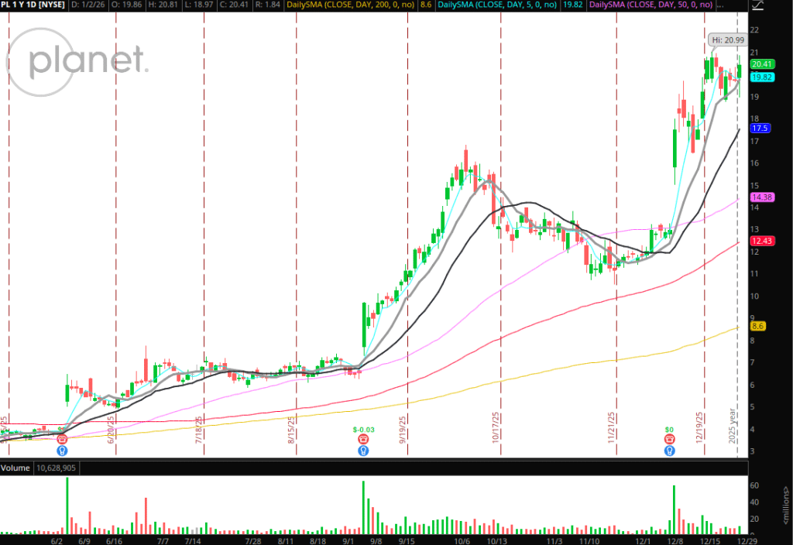This screenshot has height=545, width=793.
Task: Click the green 20.41 last price bubble
Action: [x=762, y=64]
